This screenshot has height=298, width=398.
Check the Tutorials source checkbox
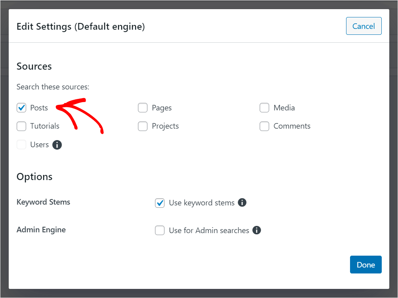click(x=21, y=126)
